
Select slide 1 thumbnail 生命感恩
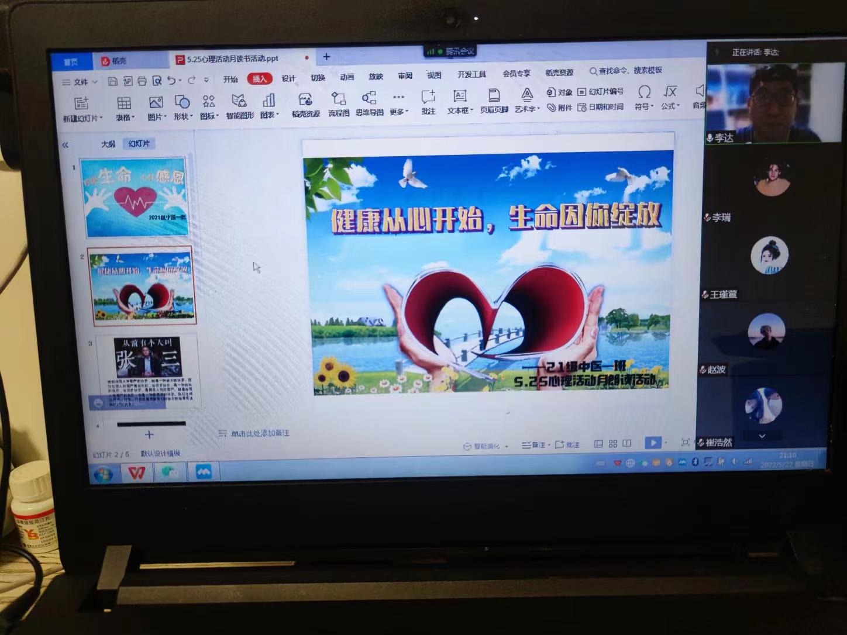(137, 197)
